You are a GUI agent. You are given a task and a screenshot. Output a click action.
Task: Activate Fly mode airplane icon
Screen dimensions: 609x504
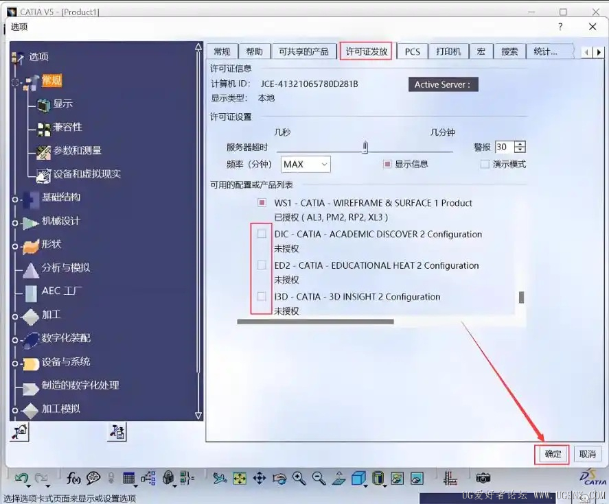220,478
